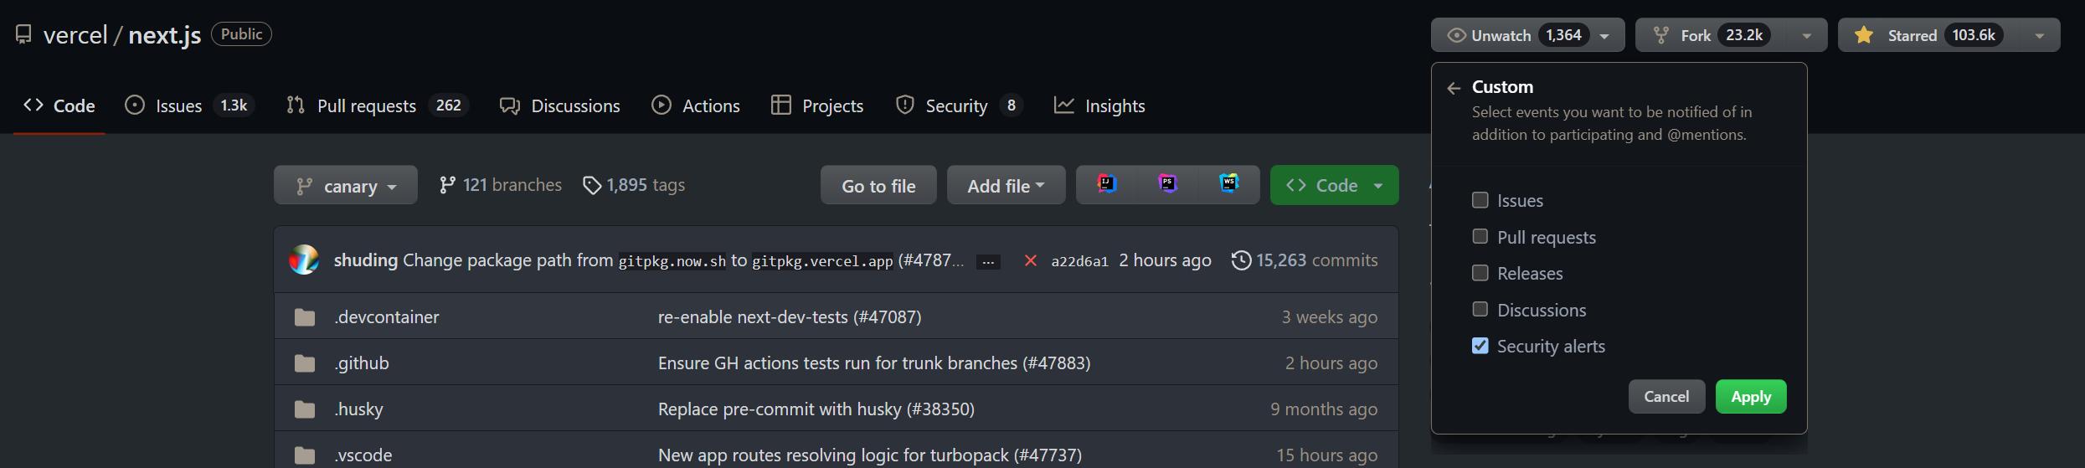Viewport: 2085px width, 468px height.
Task: Open repository in WebStorm icon
Action: pyautogui.click(x=1228, y=184)
